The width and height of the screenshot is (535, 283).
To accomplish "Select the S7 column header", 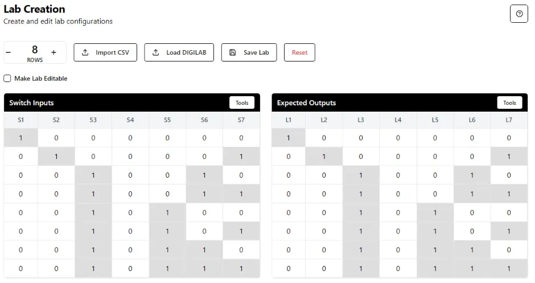I will (x=241, y=120).
